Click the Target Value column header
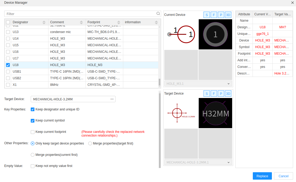The width and height of the screenshot is (296, 182). pyautogui.click(x=282, y=14)
